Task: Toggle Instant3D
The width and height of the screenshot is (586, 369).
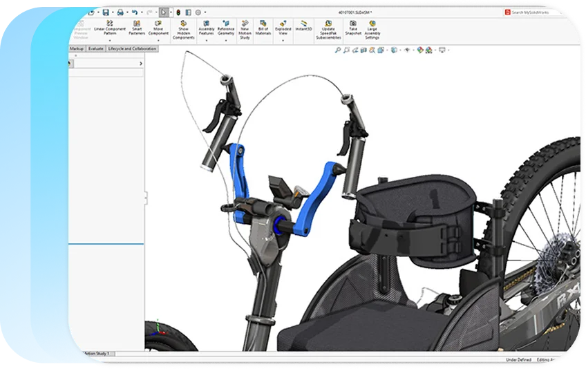Action: point(303,26)
